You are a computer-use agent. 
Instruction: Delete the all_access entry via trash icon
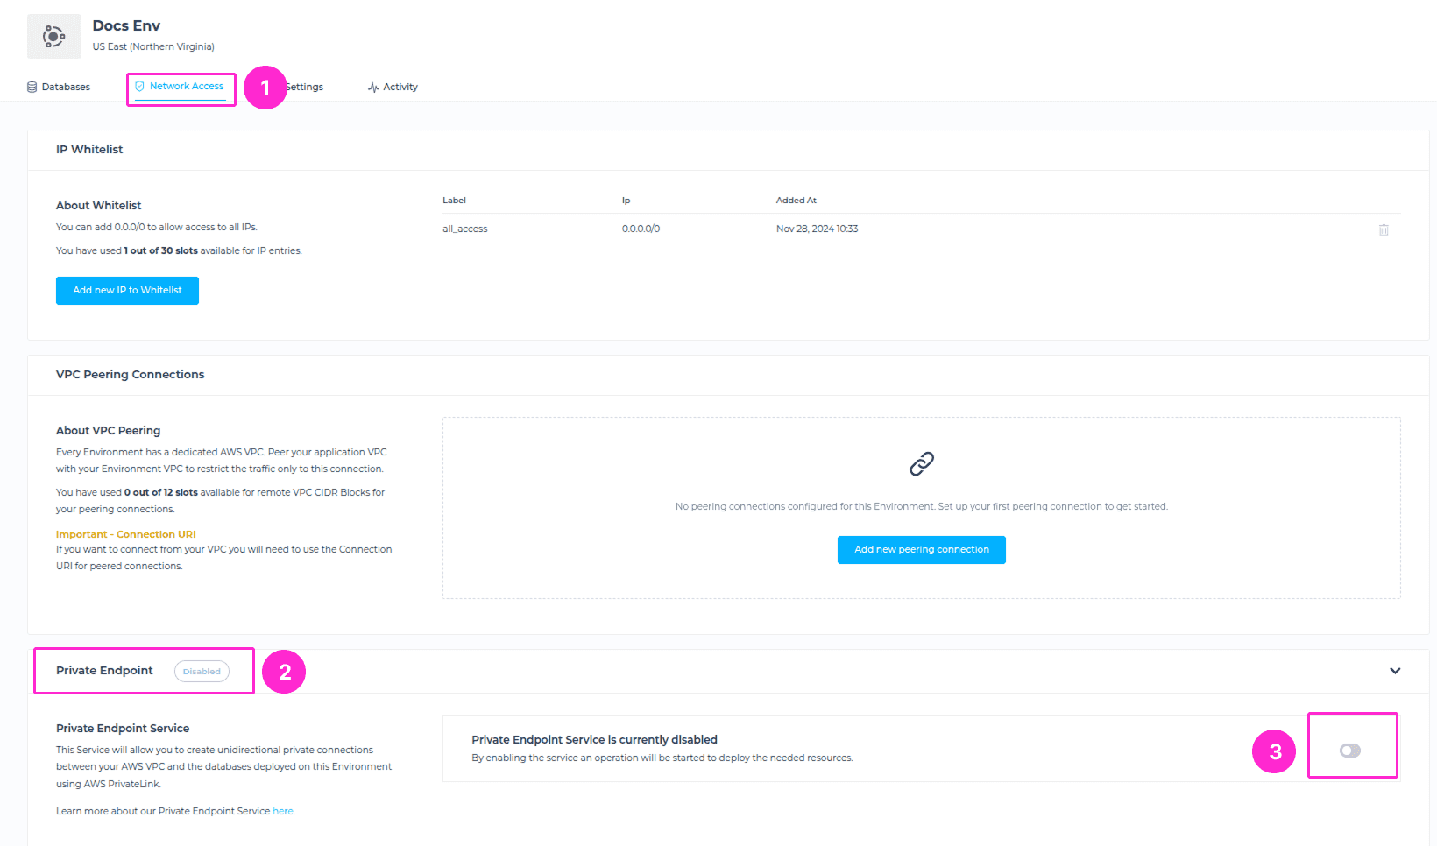pyautogui.click(x=1384, y=229)
